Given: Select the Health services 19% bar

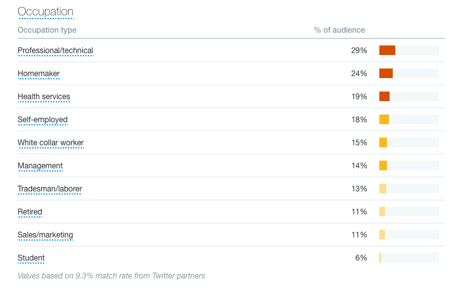Looking at the screenshot, I should click(384, 97).
